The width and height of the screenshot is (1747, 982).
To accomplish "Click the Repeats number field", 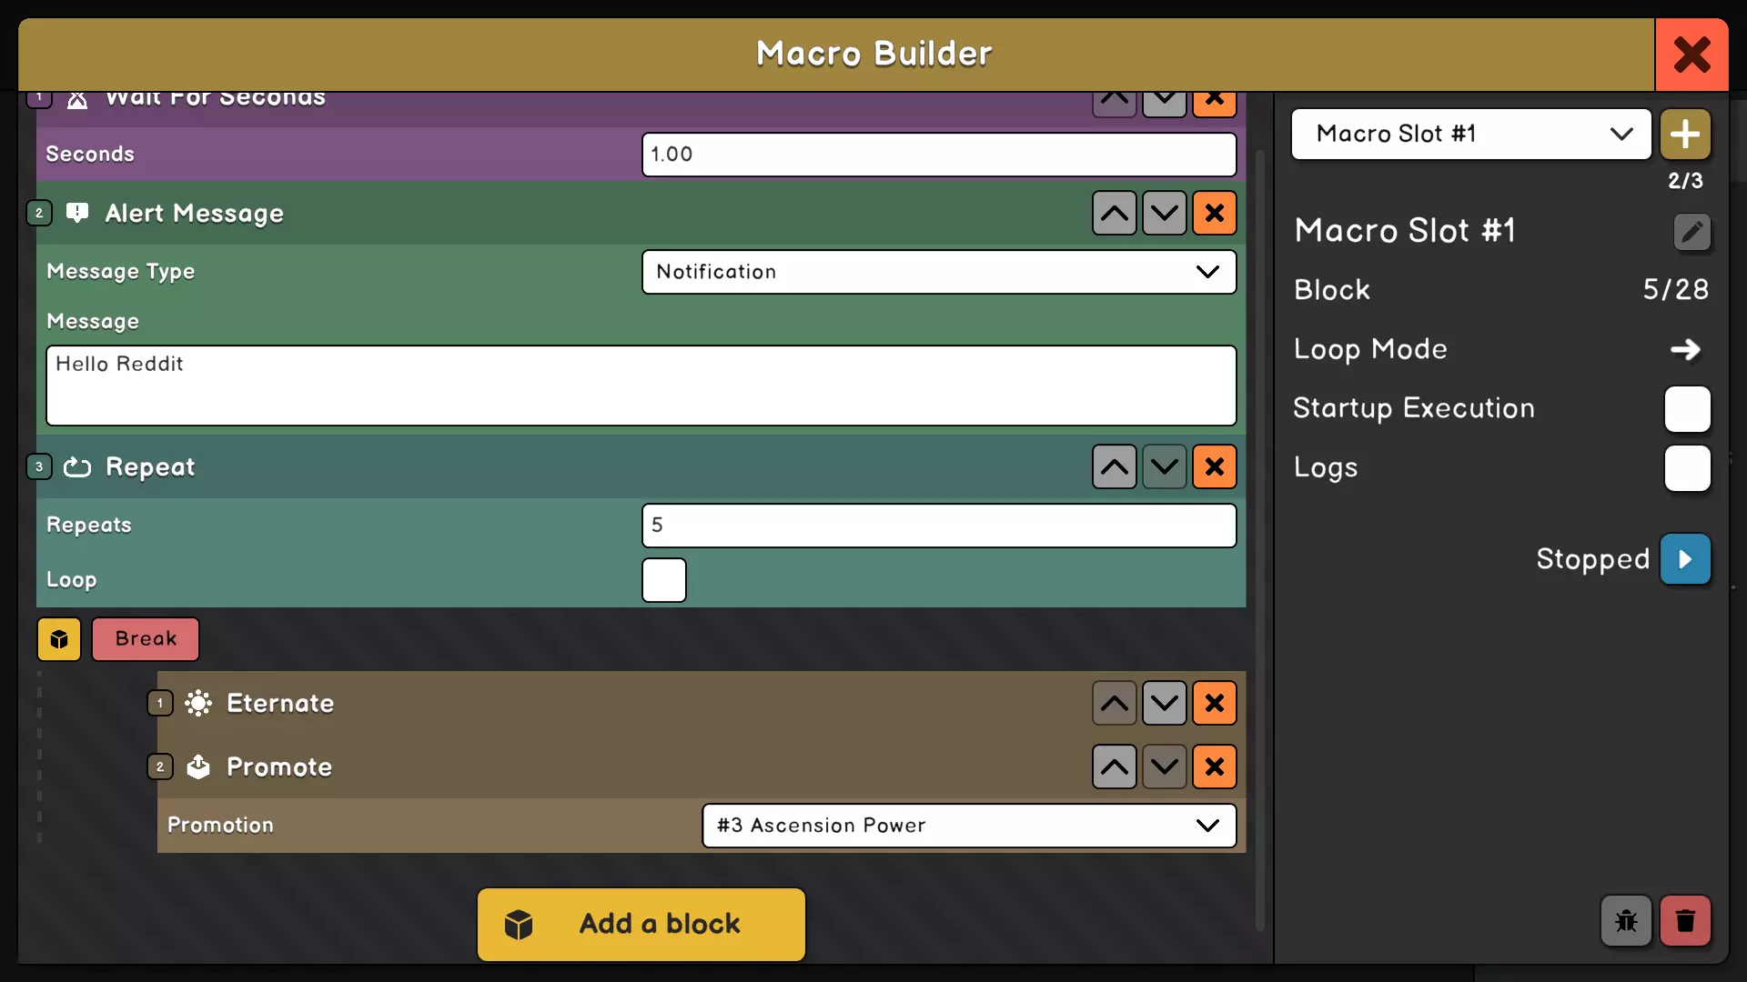I will tap(938, 526).
